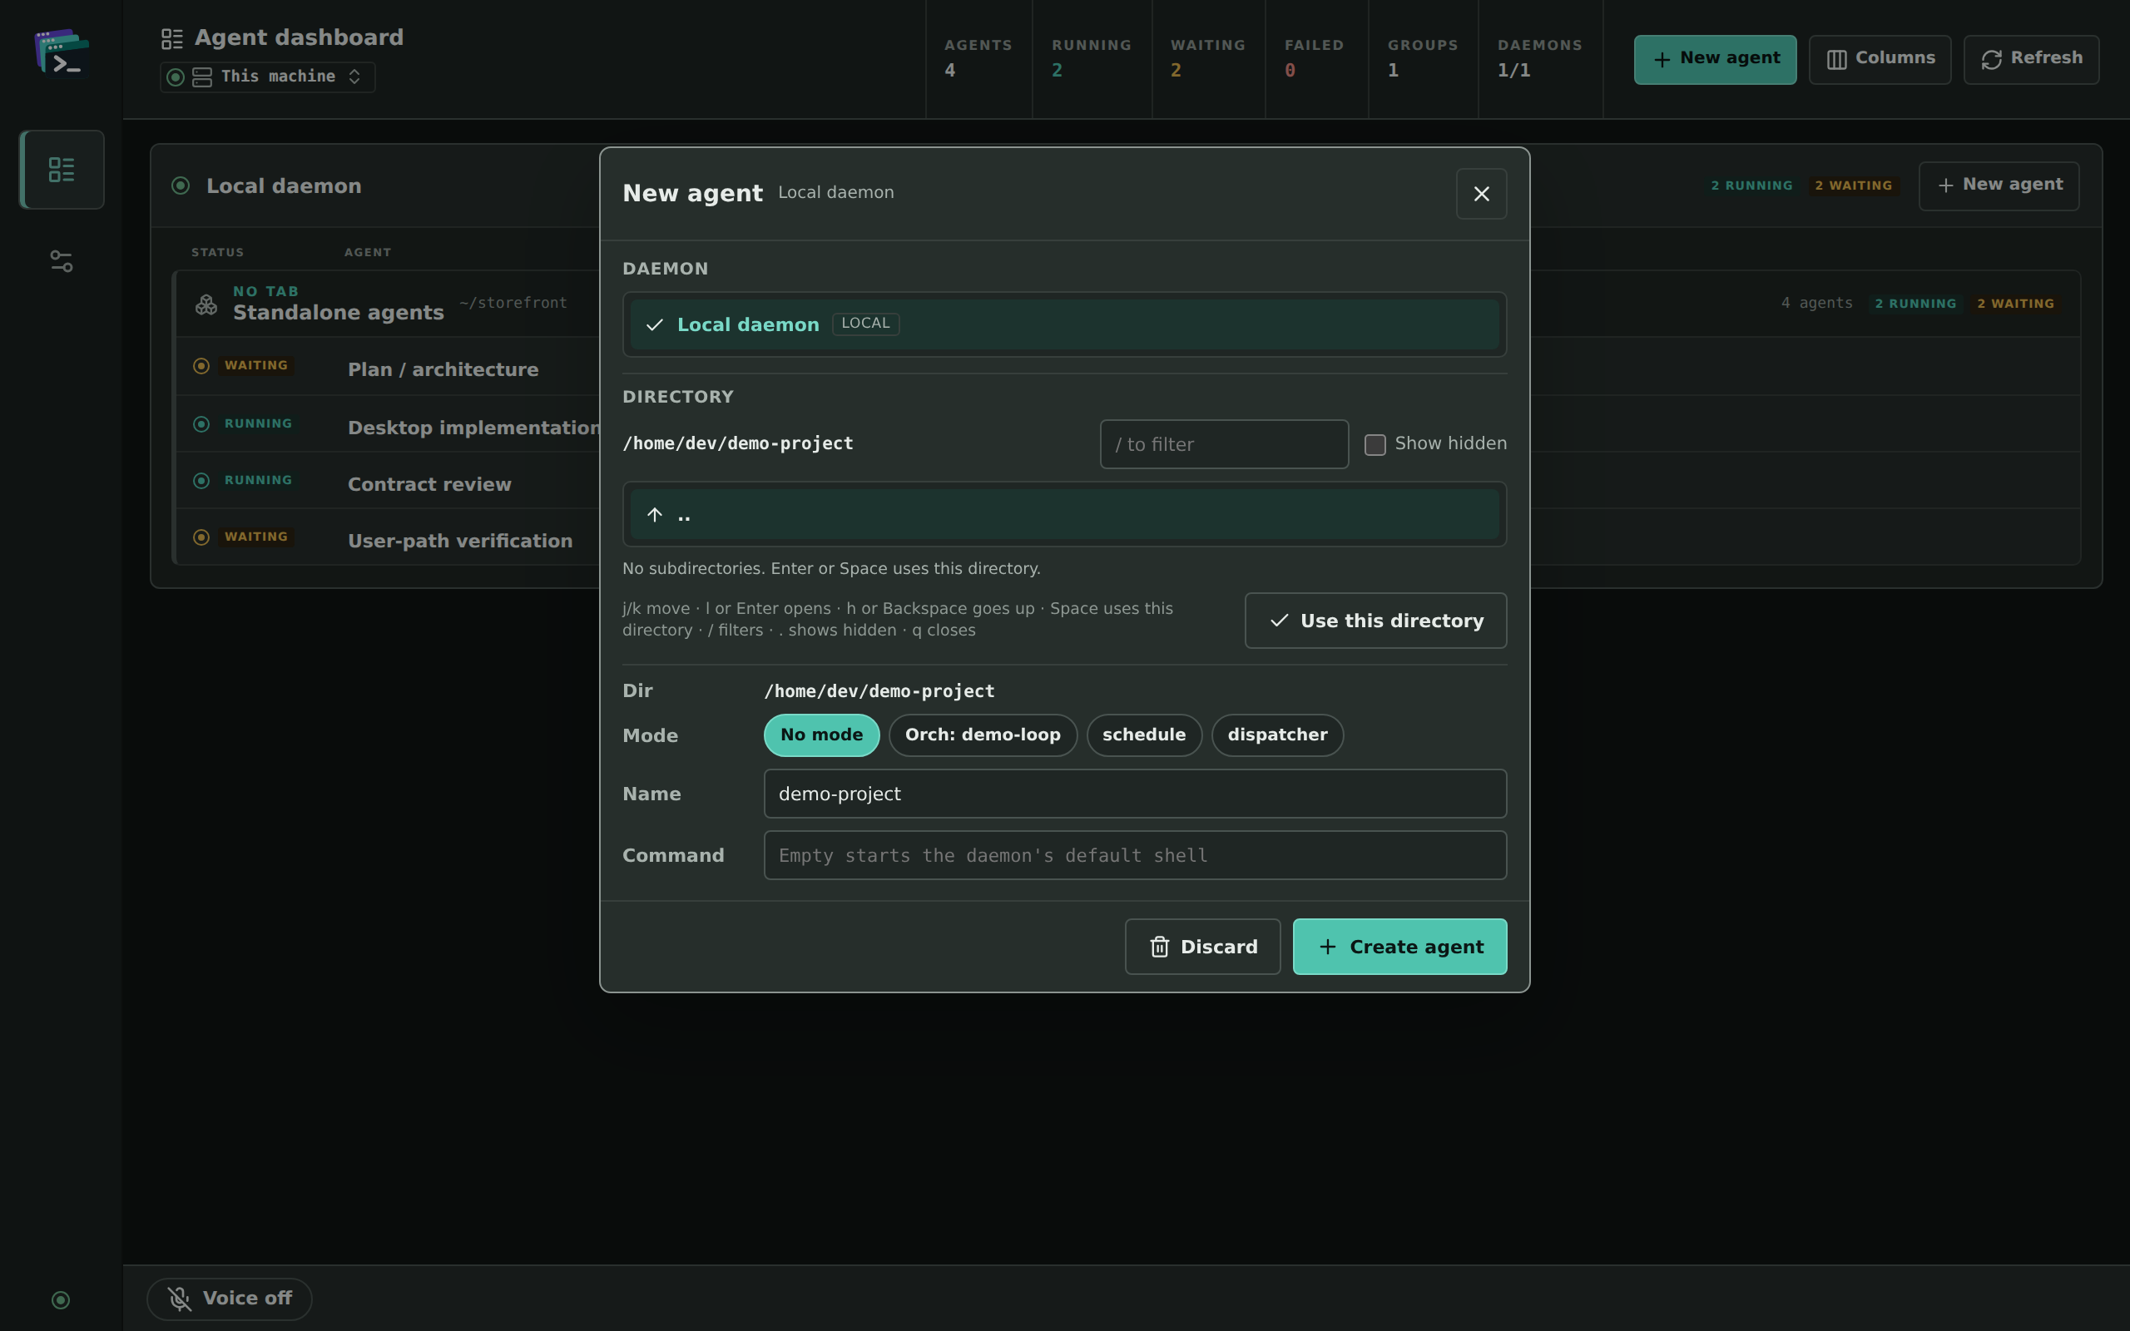Select the schedule mode
2130x1331 pixels.
tap(1143, 735)
